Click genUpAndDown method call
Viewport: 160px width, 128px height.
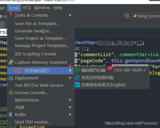click(x=143, y=61)
